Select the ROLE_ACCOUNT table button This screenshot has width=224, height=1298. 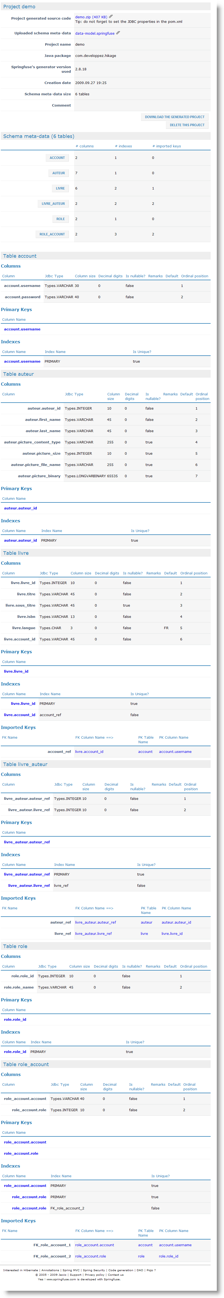pos(52,234)
